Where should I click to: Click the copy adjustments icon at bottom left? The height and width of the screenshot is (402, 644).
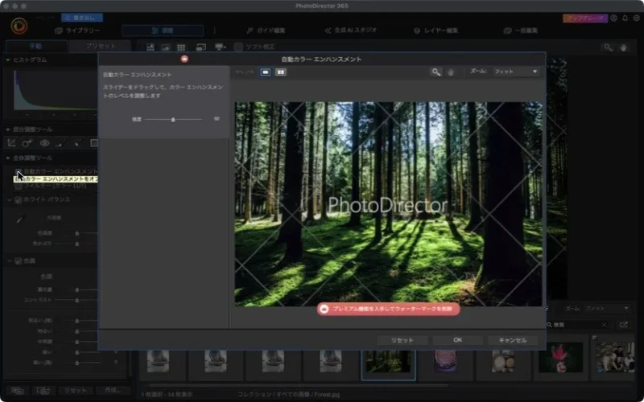point(17,391)
